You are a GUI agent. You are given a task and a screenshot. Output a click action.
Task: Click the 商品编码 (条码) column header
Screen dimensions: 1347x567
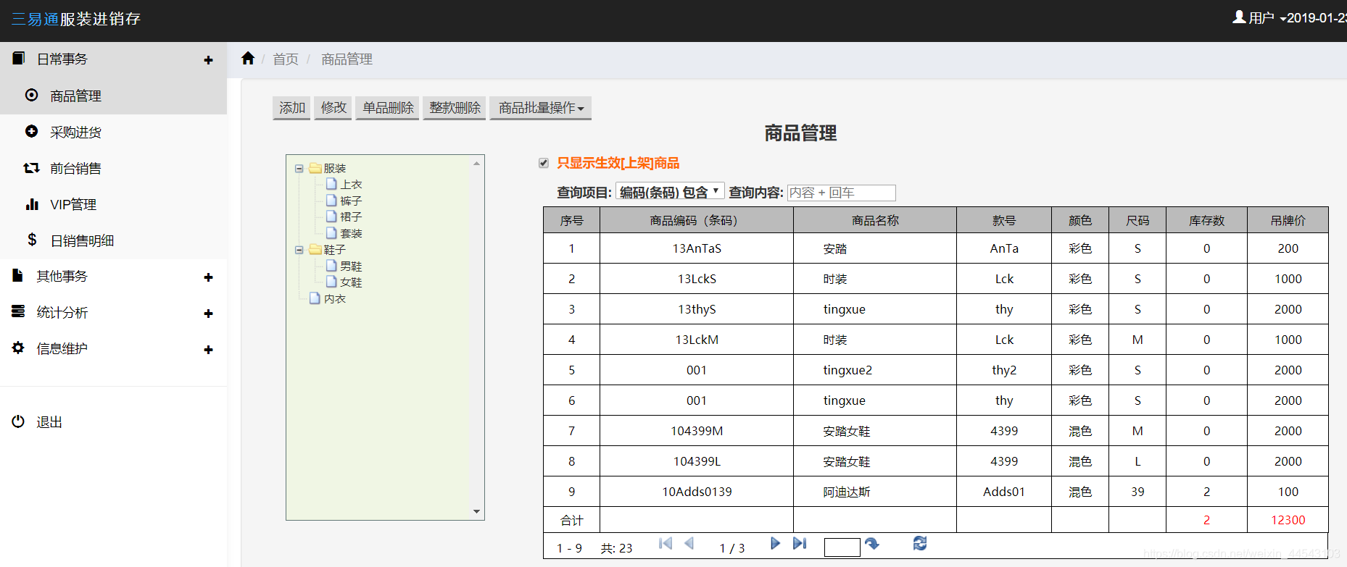click(x=697, y=220)
